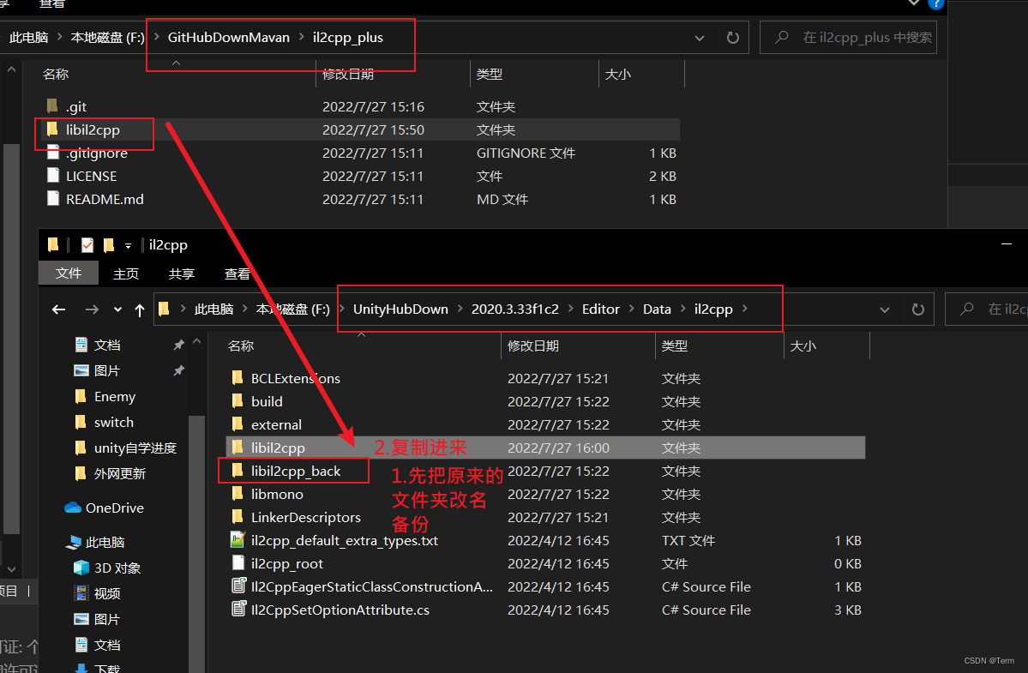Open customize quick access toolbar dropdown

pyautogui.click(x=128, y=246)
